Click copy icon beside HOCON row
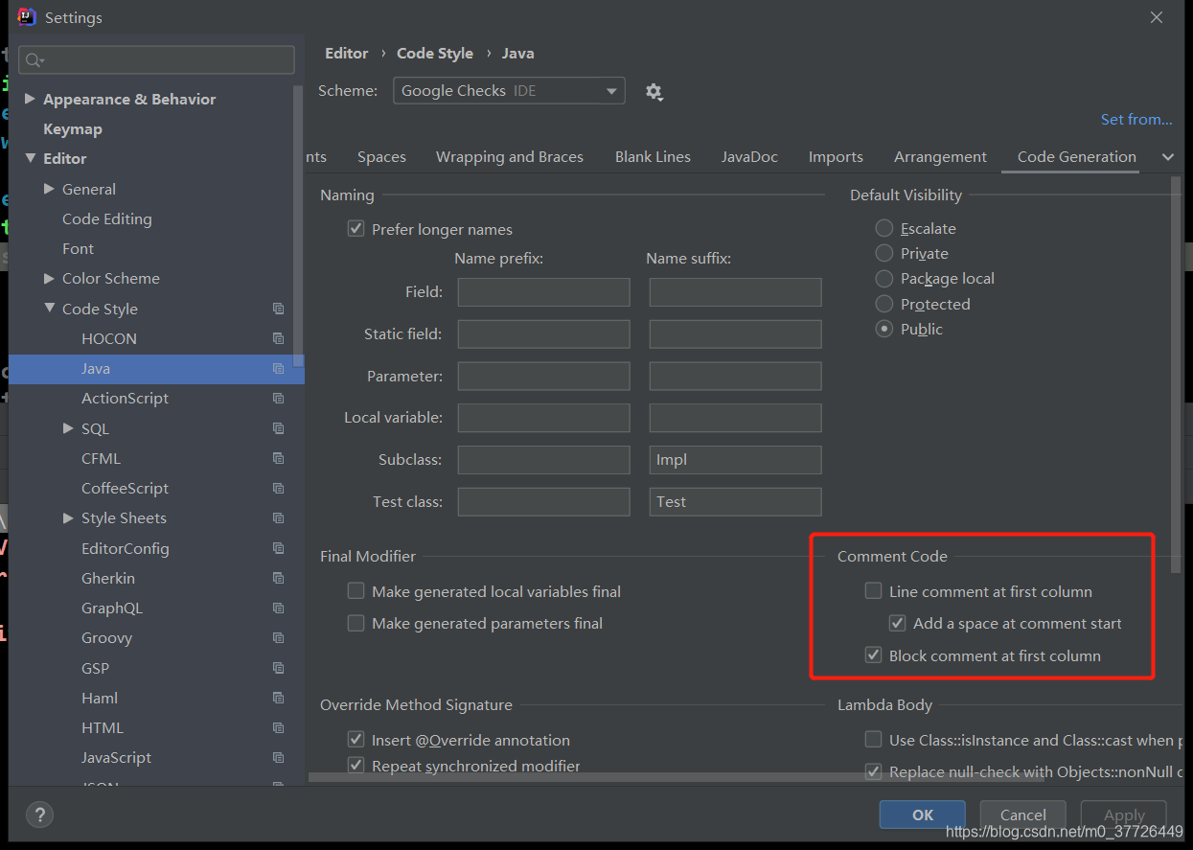1193x850 pixels. click(278, 338)
